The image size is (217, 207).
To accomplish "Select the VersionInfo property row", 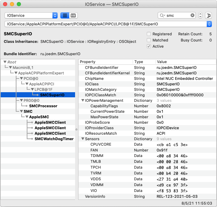I will pyautogui.click(x=147, y=196).
